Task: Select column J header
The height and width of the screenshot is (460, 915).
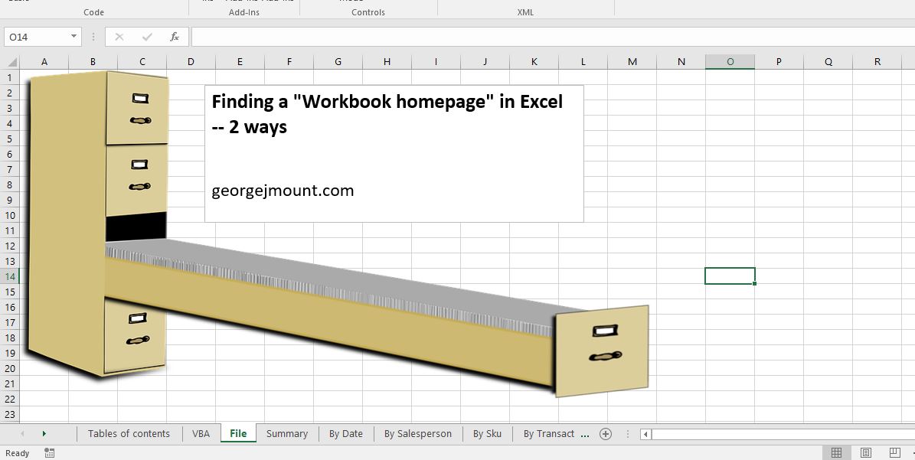Action: click(x=485, y=62)
